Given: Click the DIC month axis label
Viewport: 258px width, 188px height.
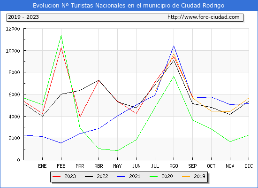Looking at the screenshot, I should coord(249,166).
